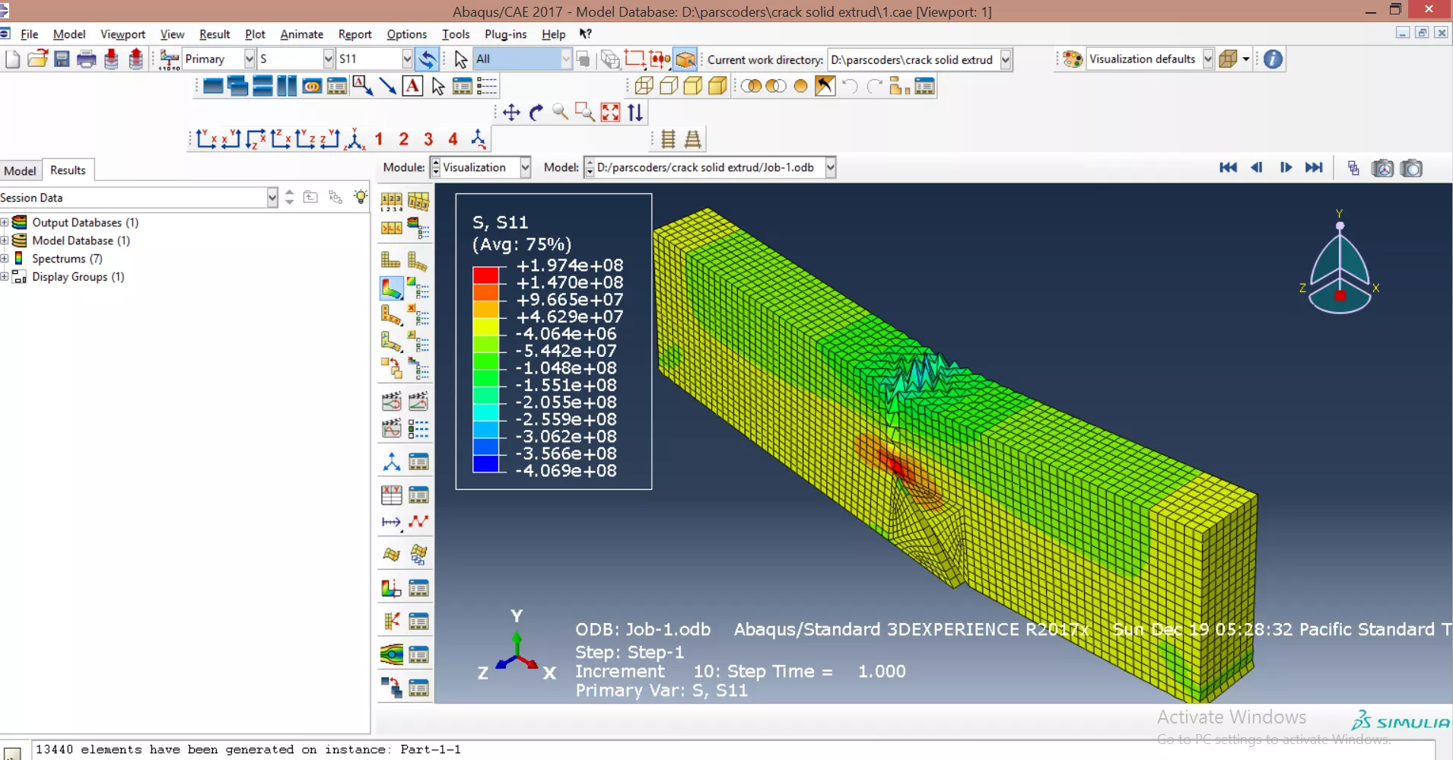1453x760 pixels.
Task: Step to the previous frame
Action: coord(1256,168)
